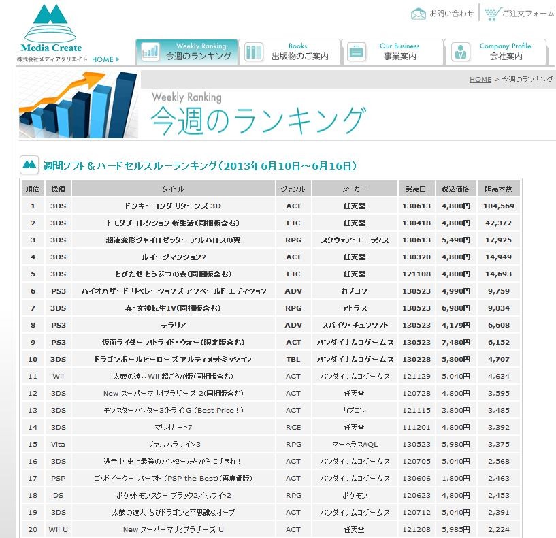Select title 仮面ライダー バトライド・ウォー
The image size is (556, 538).
coord(173,342)
